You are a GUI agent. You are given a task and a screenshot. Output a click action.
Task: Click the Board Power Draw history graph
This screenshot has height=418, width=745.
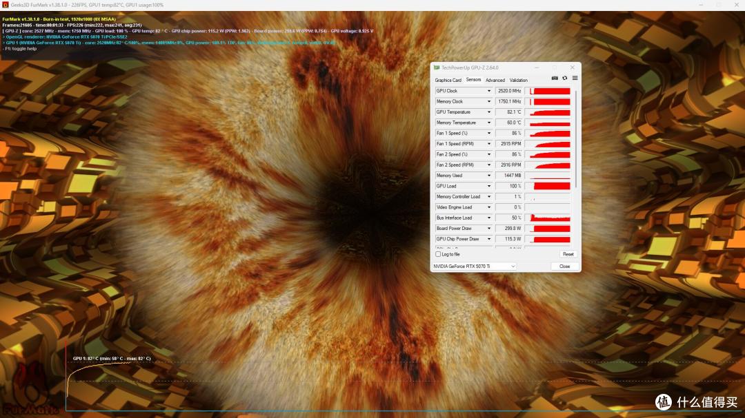[547, 228]
